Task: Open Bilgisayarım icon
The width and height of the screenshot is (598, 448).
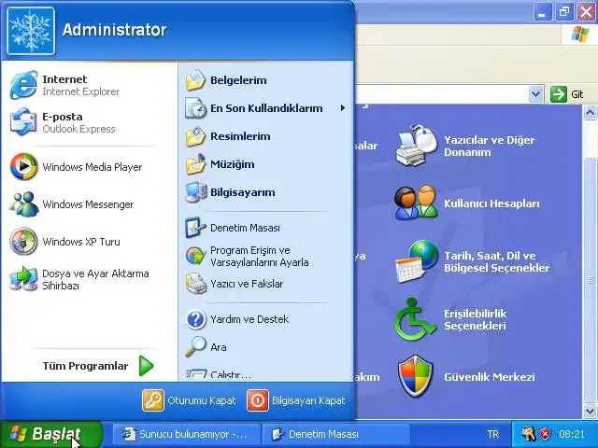Action: click(x=195, y=192)
